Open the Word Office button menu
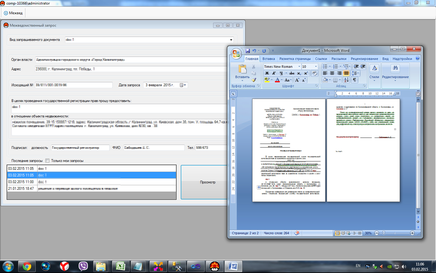The height and width of the screenshot is (273, 436). (x=236, y=54)
